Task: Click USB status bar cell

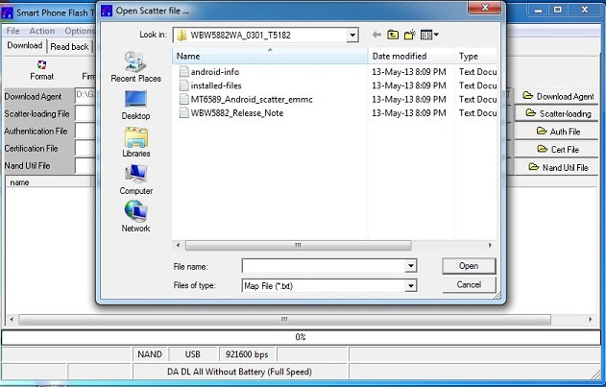Action: pos(192,354)
